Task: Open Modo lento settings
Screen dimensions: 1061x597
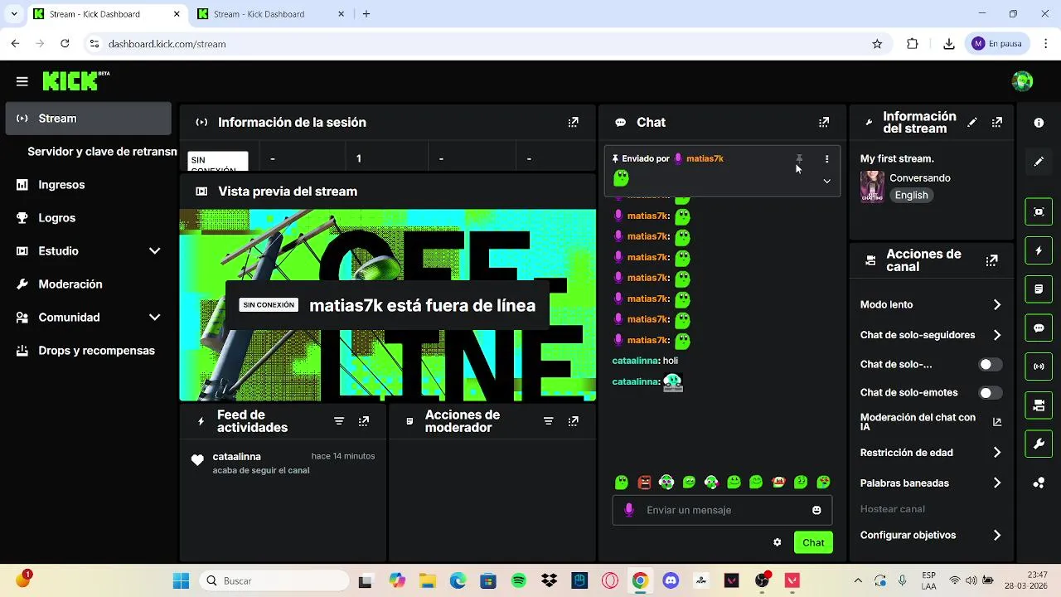Action: pyautogui.click(x=931, y=304)
